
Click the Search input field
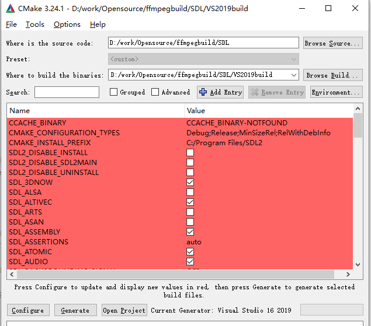[67, 92]
